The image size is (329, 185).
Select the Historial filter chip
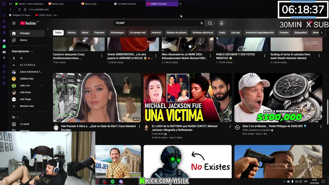[x=156, y=33]
